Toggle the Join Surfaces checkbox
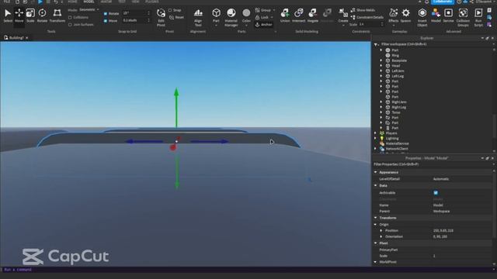Screen dimensions: 497x279 [70, 24]
